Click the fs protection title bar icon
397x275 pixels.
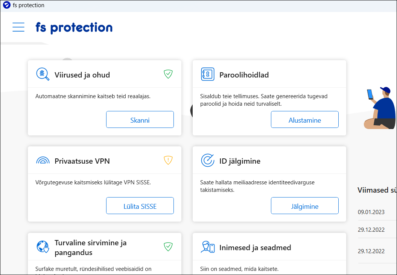[6, 5]
